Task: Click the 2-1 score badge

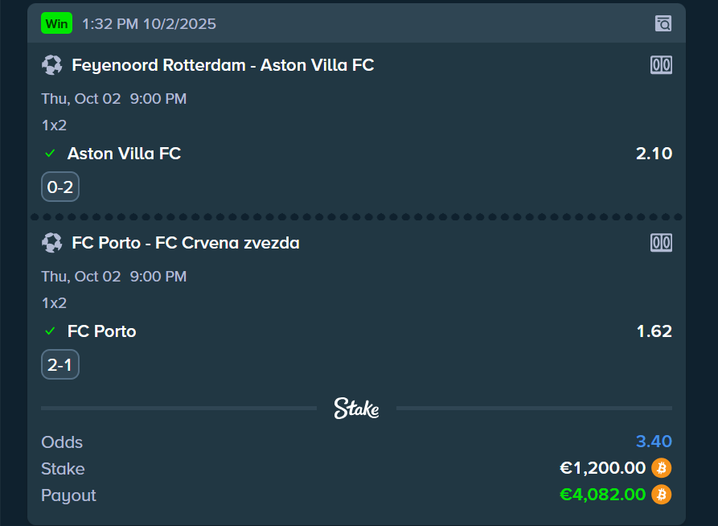Action: tap(60, 366)
